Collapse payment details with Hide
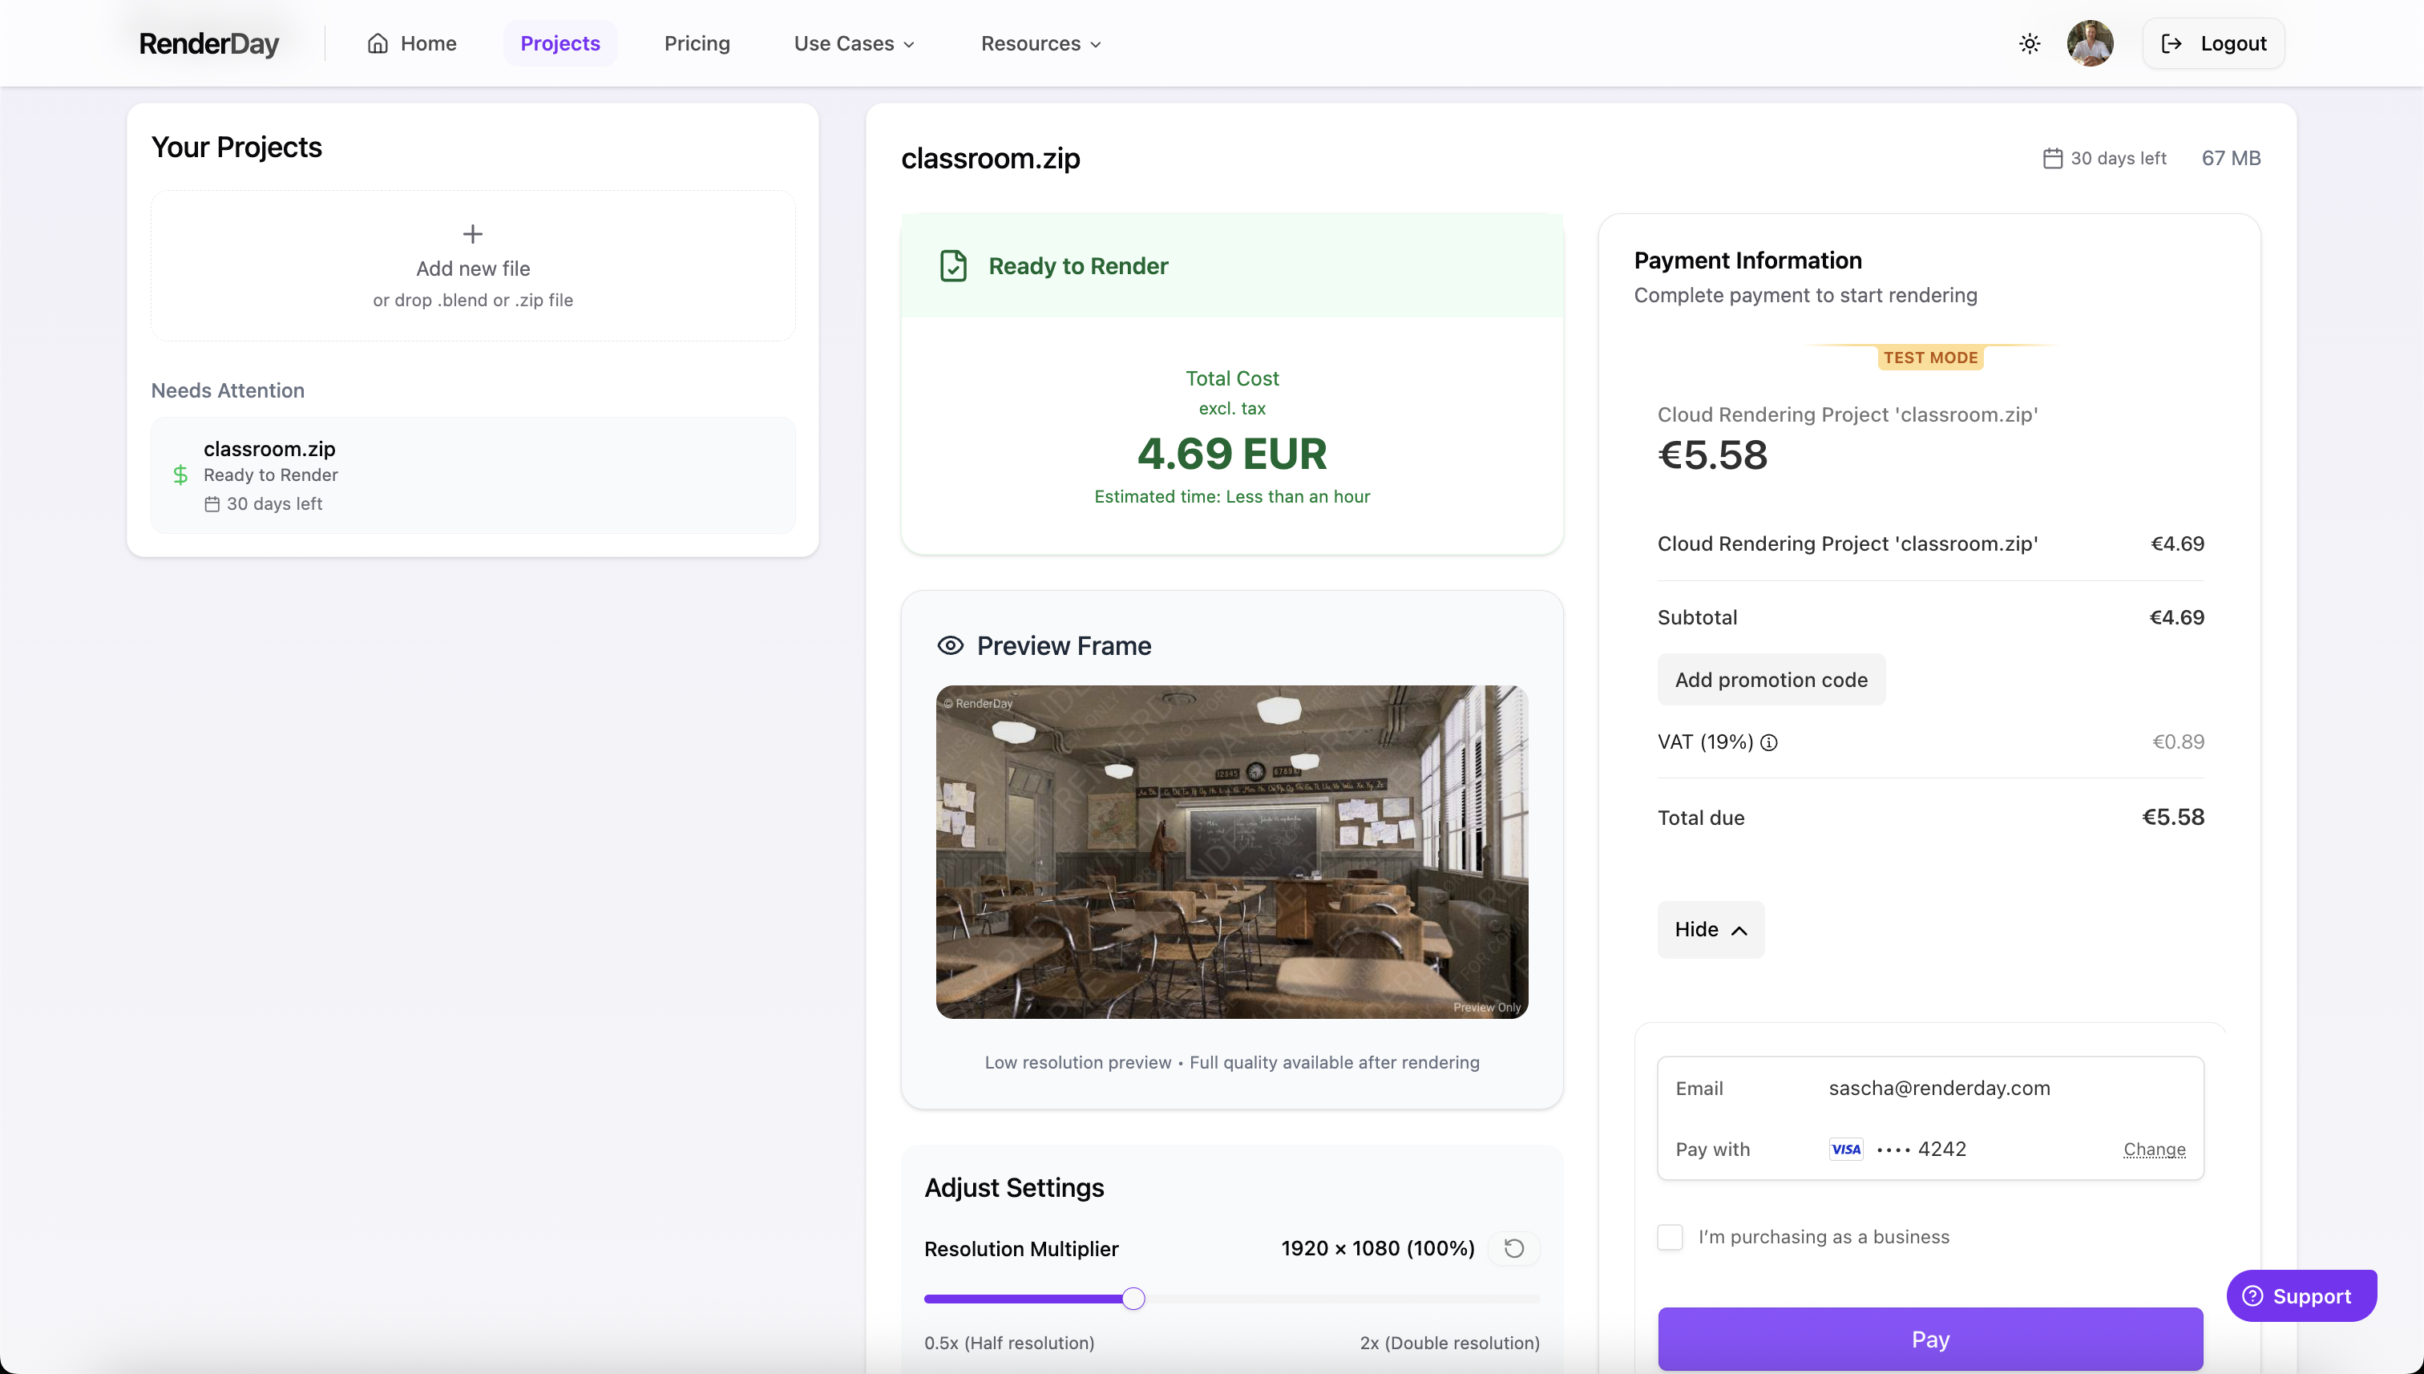Image resolution: width=2424 pixels, height=1374 pixels. [1711, 930]
